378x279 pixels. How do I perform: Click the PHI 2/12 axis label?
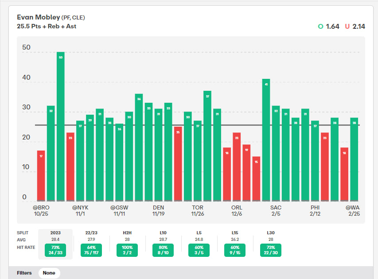point(315,210)
